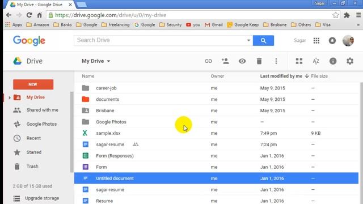Click the Form purple forms icon
The image size is (363, 204).
86,167
